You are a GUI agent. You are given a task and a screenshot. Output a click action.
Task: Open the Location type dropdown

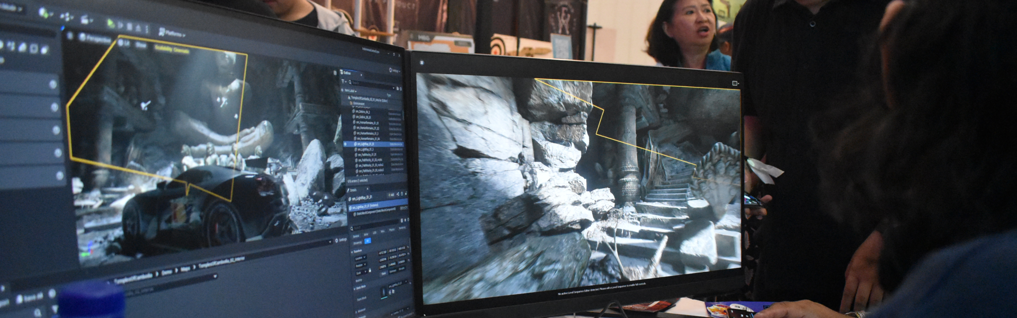pyautogui.click(x=361, y=259)
